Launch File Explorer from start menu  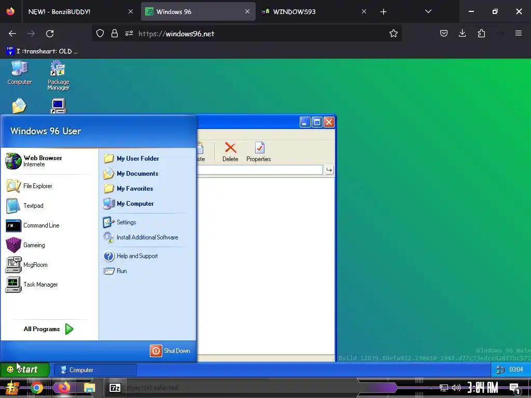29,186
